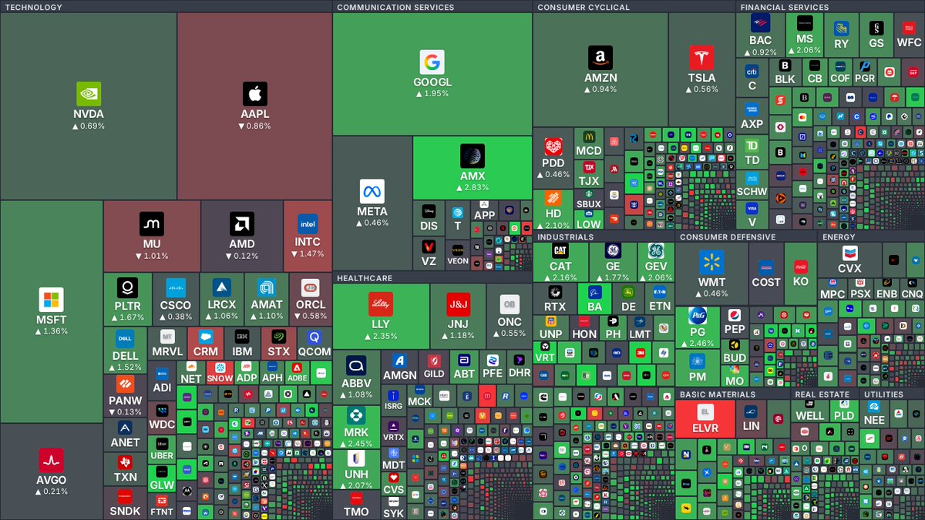Click the Palantir logo above PLTR
Viewport: 925px width, 520px height.
128,288
